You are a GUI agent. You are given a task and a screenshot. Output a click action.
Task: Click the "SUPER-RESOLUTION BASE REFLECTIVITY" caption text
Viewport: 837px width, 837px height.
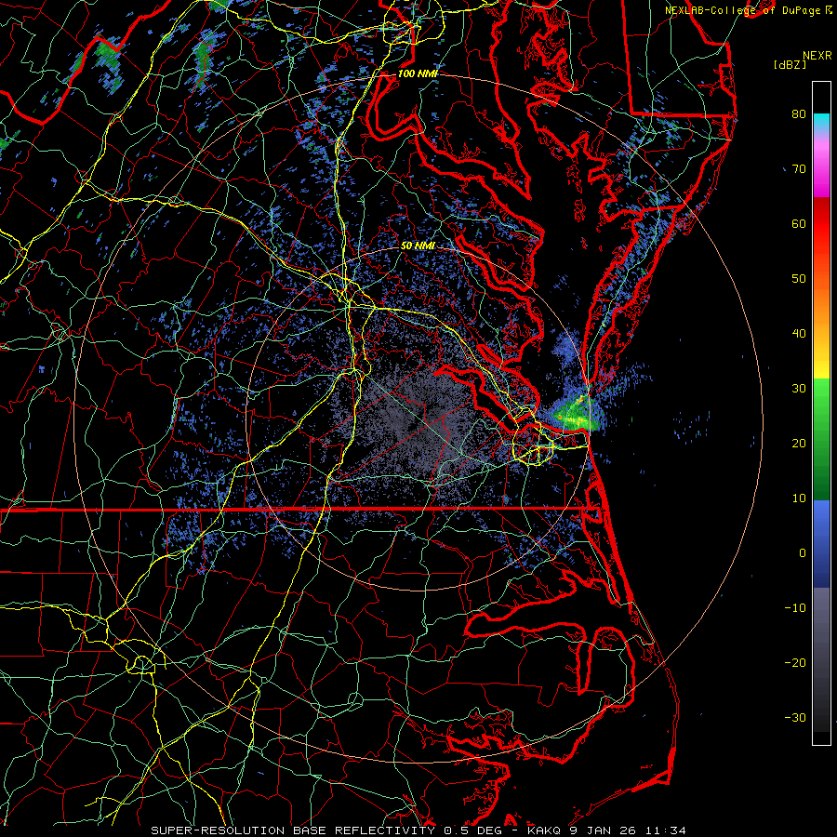pos(293,830)
